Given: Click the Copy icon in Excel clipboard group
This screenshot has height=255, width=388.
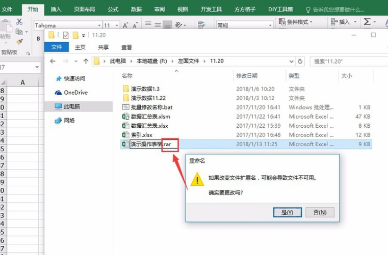Looking at the screenshot, I should [19, 32].
